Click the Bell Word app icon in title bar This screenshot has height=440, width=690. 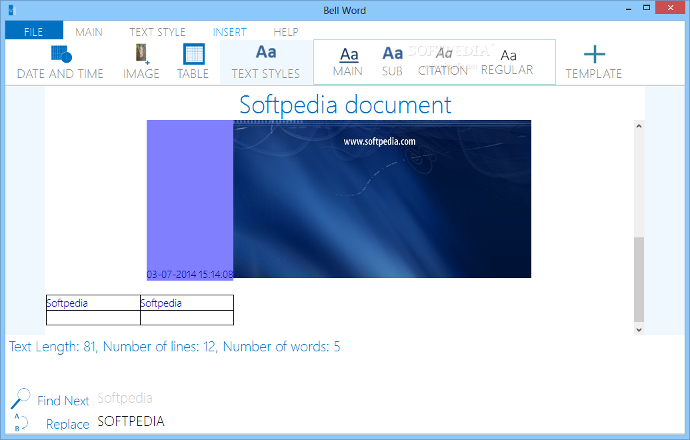point(12,10)
